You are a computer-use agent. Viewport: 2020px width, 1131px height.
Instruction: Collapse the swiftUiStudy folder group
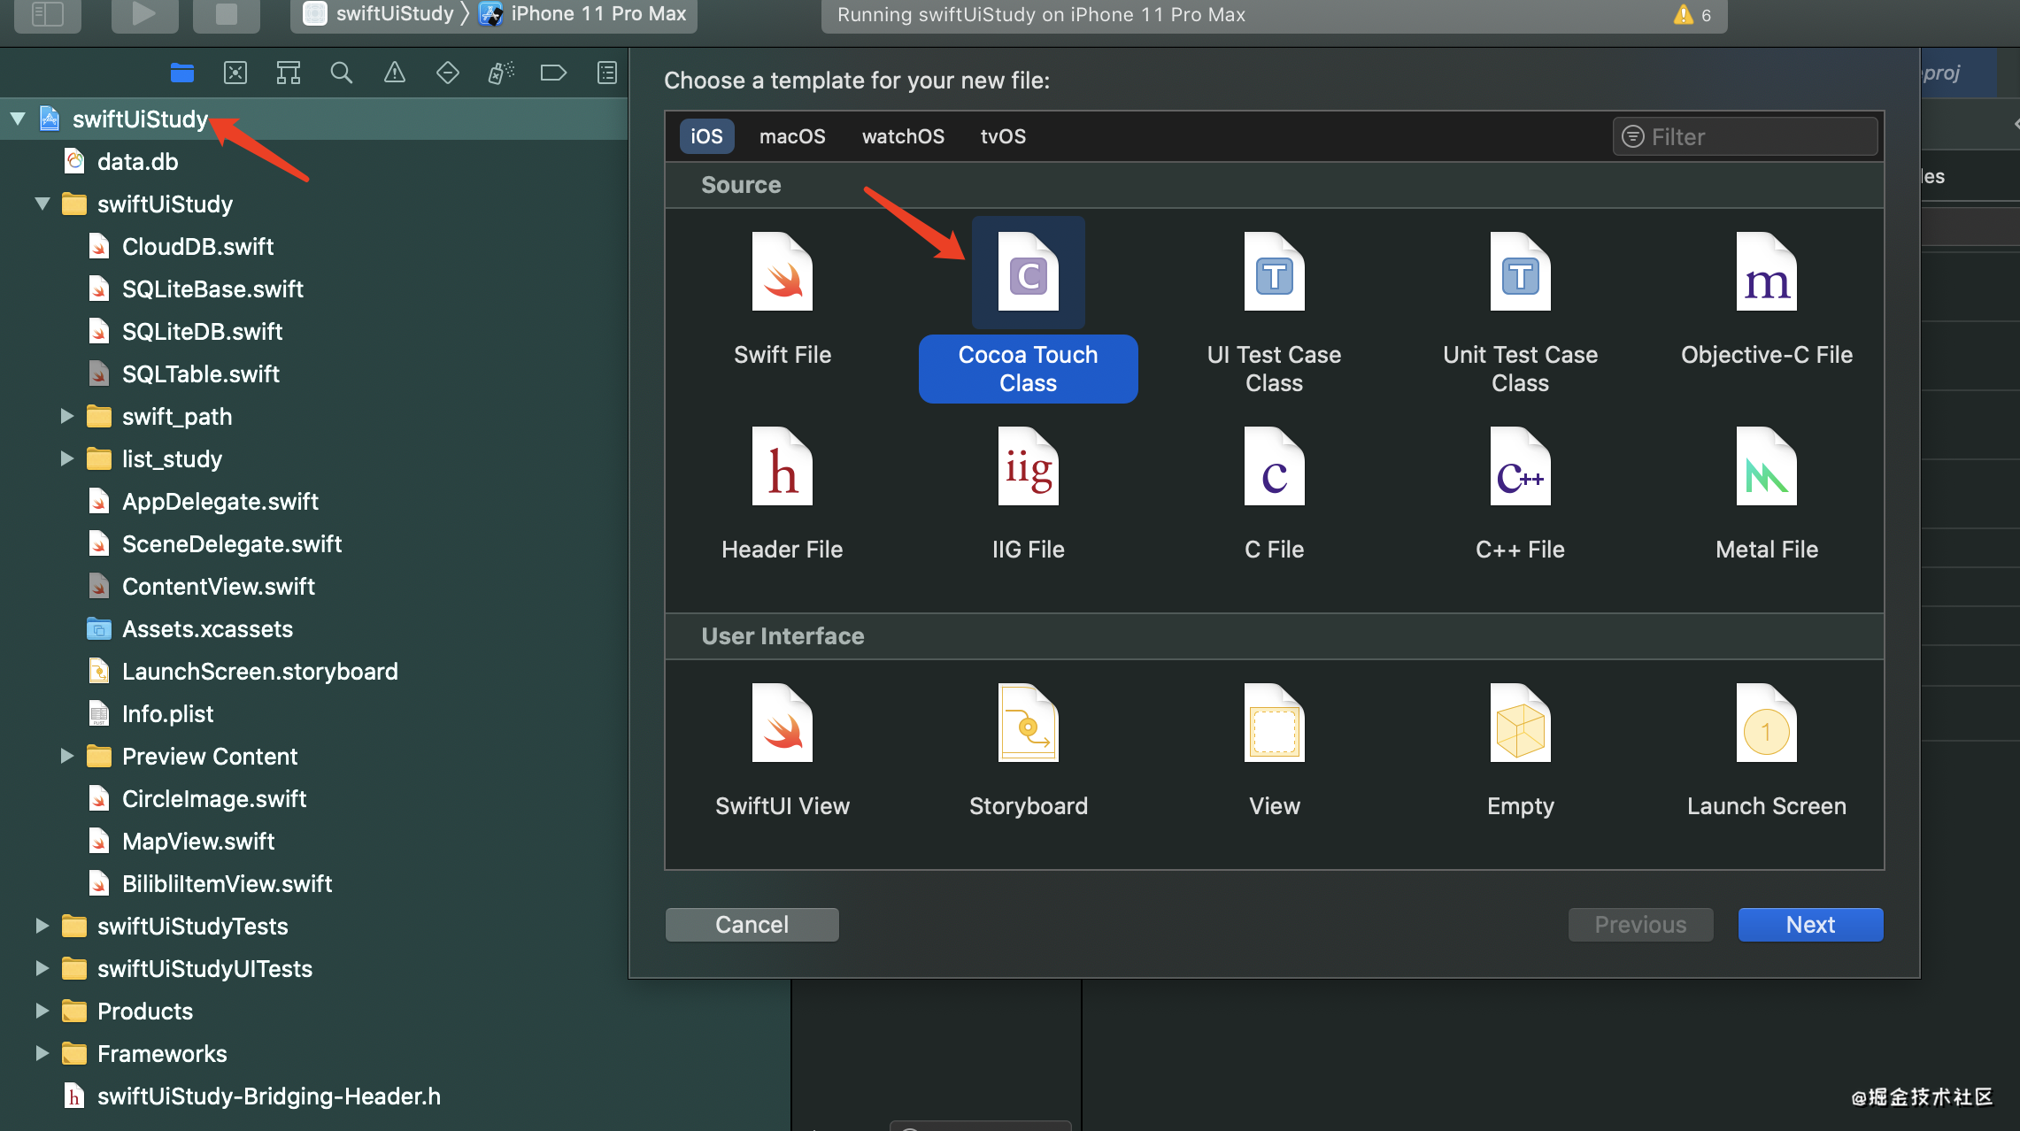click(42, 204)
